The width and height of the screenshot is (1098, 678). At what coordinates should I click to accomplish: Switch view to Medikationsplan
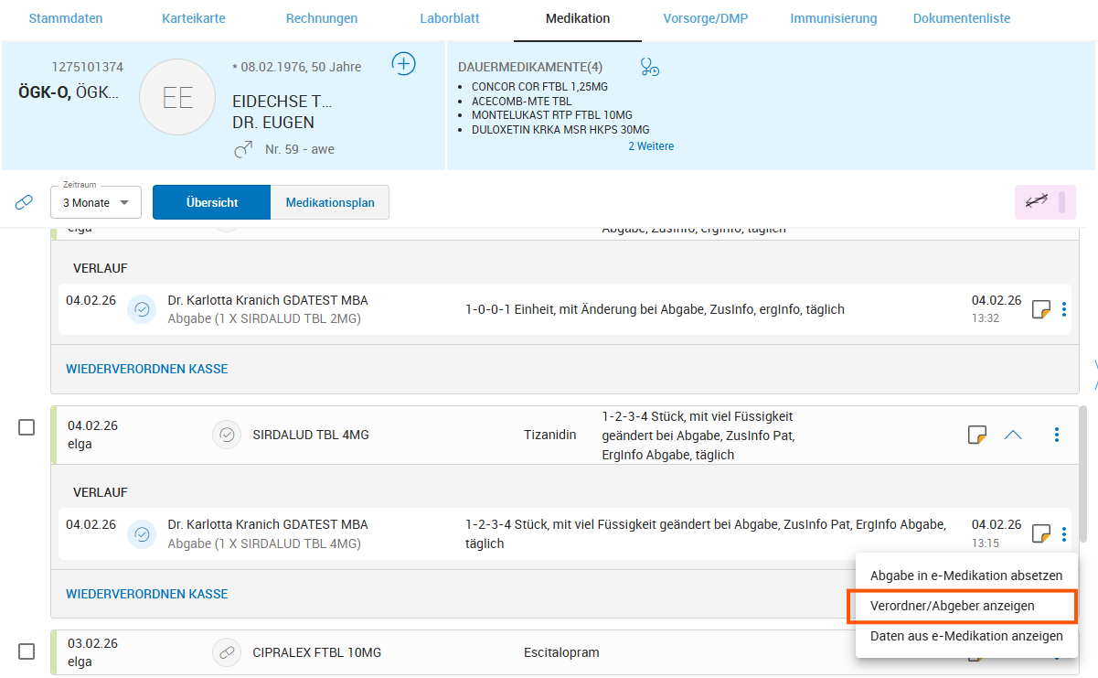pos(329,202)
